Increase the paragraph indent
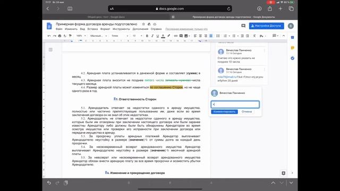 point(248,36)
